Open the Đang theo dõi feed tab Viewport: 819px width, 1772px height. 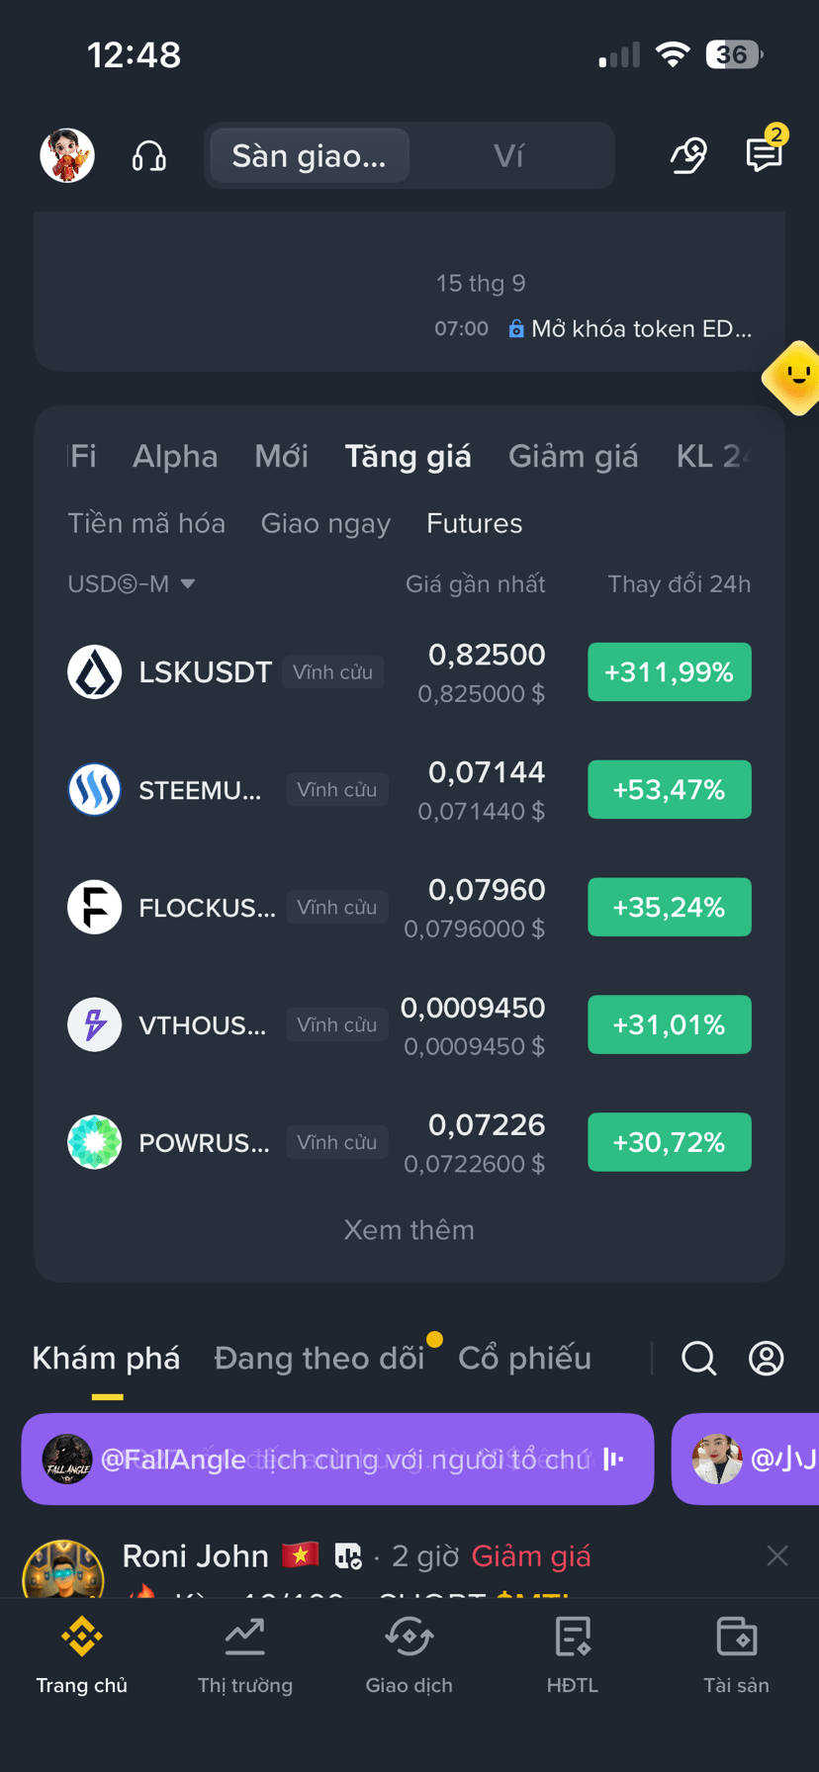click(318, 1358)
